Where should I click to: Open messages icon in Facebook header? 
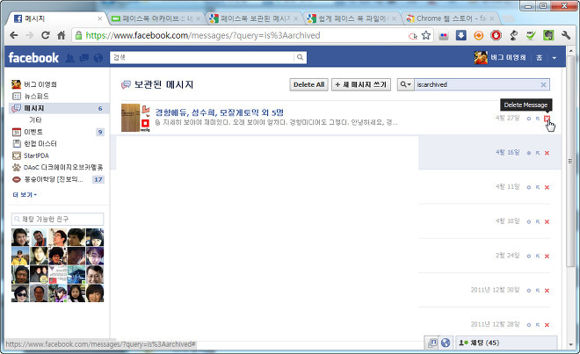(x=84, y=58)
